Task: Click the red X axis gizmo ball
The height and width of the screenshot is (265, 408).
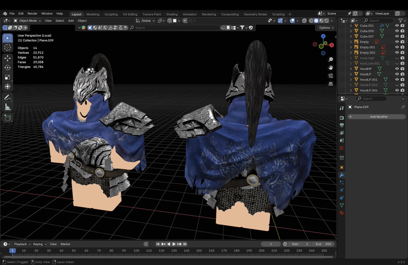Action: [331, 45]
